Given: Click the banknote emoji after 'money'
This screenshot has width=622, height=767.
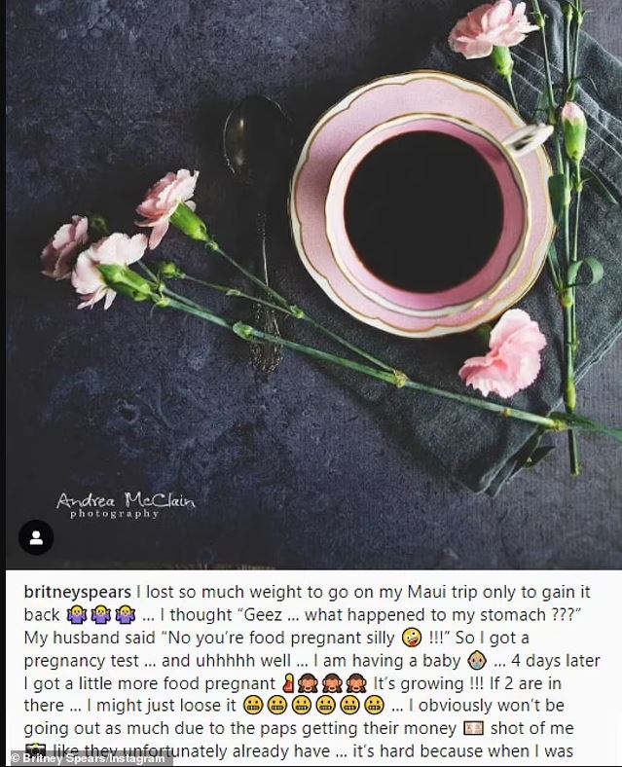Looking at the screenshot, I should pos(473,729).
